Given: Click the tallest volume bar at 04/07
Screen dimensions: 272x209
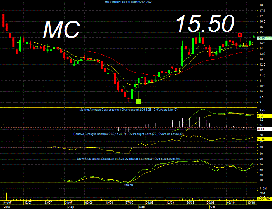Looking at the screenshot, I should click(x=3, y=192).
